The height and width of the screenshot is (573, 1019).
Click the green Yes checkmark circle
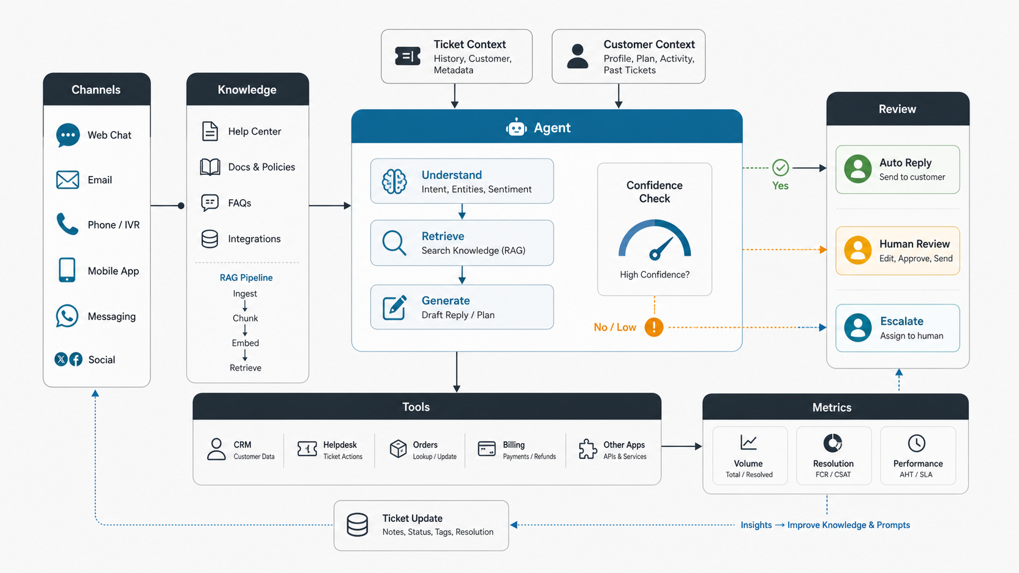pos(781,167)
